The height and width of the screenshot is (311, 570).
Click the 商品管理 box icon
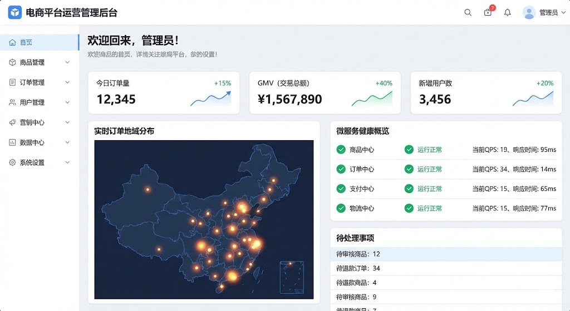tap(12, 62)
